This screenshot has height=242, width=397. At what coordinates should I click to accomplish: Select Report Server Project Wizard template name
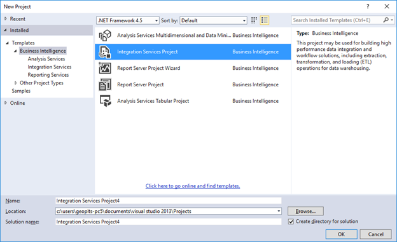149,68
